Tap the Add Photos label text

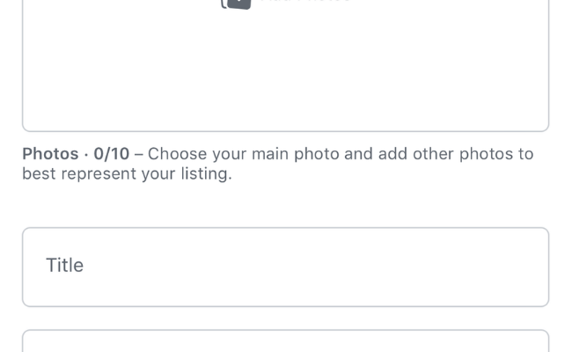tap(304, 2)
